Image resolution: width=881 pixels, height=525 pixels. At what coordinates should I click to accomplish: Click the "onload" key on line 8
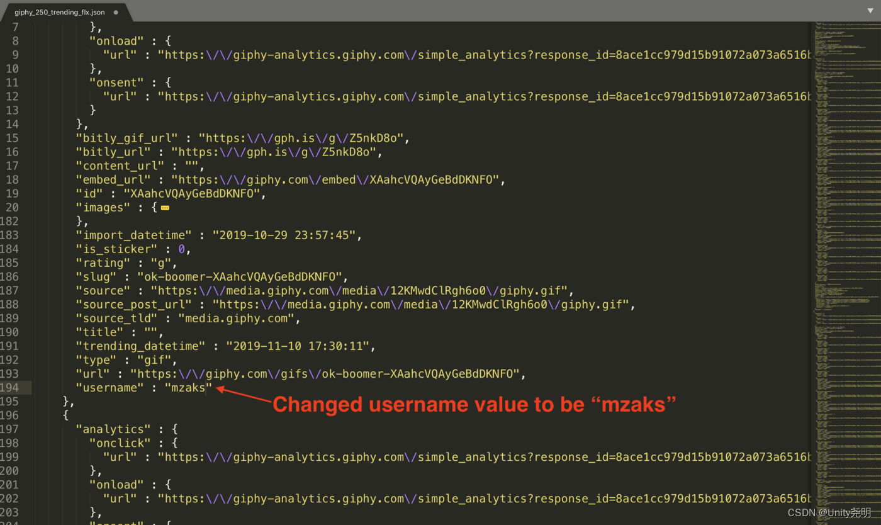click(x=117, y=41)
